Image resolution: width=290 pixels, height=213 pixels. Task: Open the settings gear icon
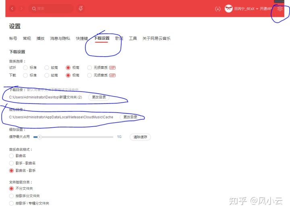pos(280,8)
